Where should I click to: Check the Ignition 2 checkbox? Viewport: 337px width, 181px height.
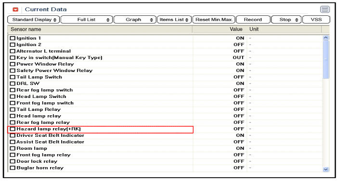[x=13, y=45]
